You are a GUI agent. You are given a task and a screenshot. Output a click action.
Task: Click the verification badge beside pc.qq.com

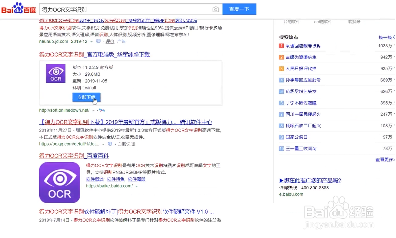[x=110, y=144]
